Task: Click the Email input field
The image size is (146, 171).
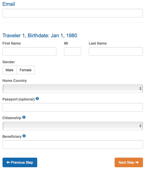Action: 73,13
